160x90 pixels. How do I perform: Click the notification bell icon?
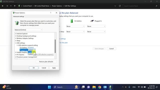[157, 87]
